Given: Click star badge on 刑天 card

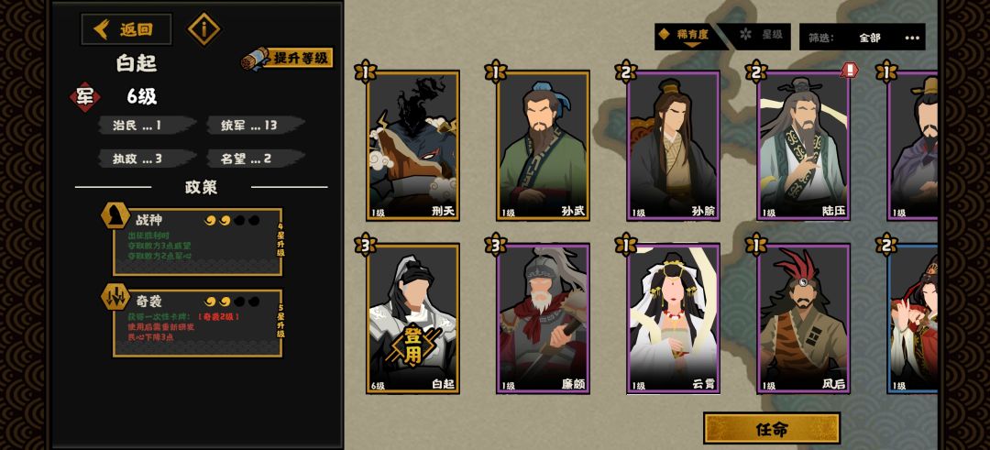Looking at the screenshot, I should click(366, 72).
